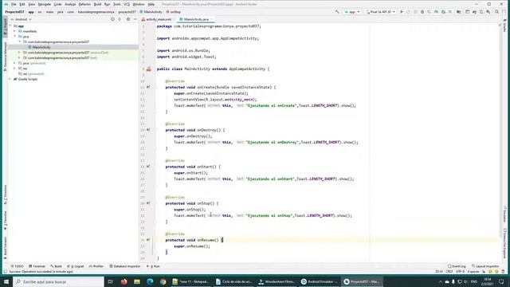Click the gear icon in the Project panel
The width and height of the screenshot is (510, 287).
[128, 19]
